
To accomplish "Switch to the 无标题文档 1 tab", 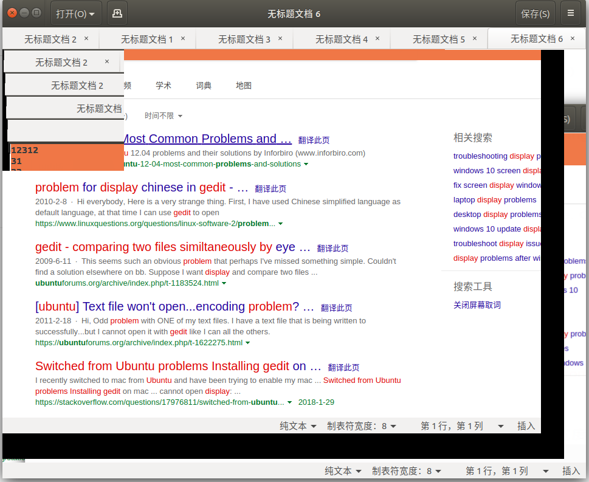I will coord(147,39).
